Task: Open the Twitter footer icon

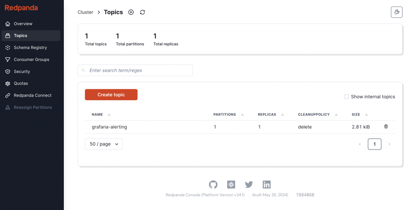Action: (x=249, y=184)
